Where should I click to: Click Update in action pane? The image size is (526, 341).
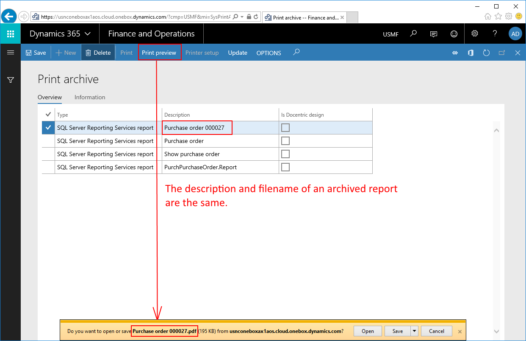(238, 53)
